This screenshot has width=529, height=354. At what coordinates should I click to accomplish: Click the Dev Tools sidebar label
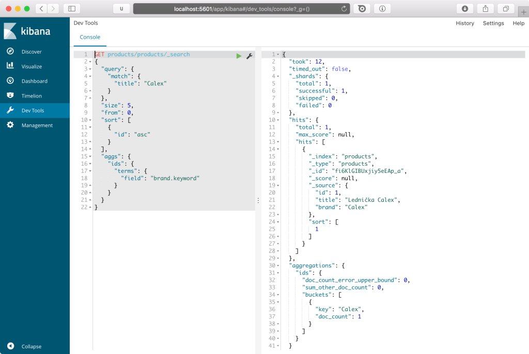(33, 110)
